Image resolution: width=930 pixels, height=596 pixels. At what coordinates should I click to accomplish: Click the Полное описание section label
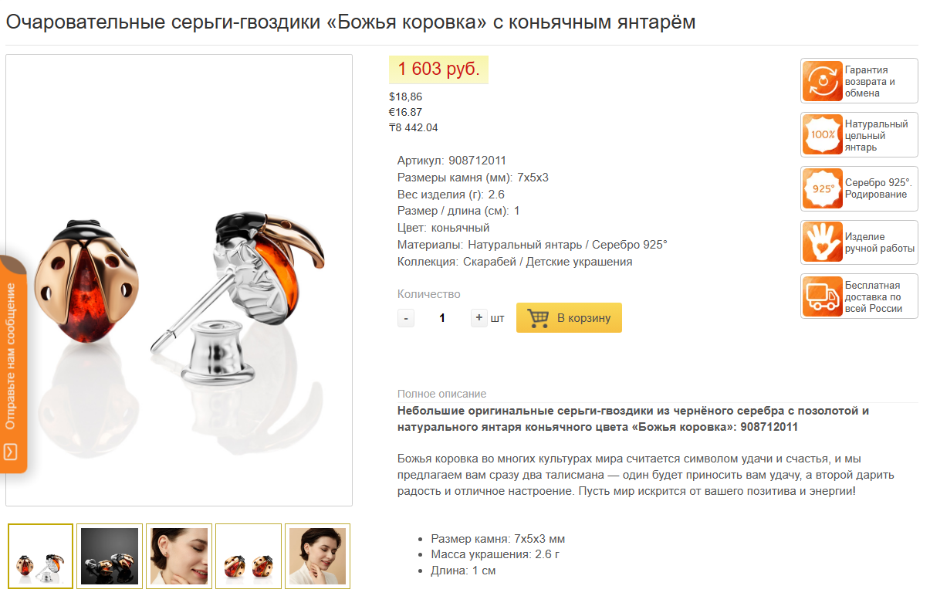point(441,394)
